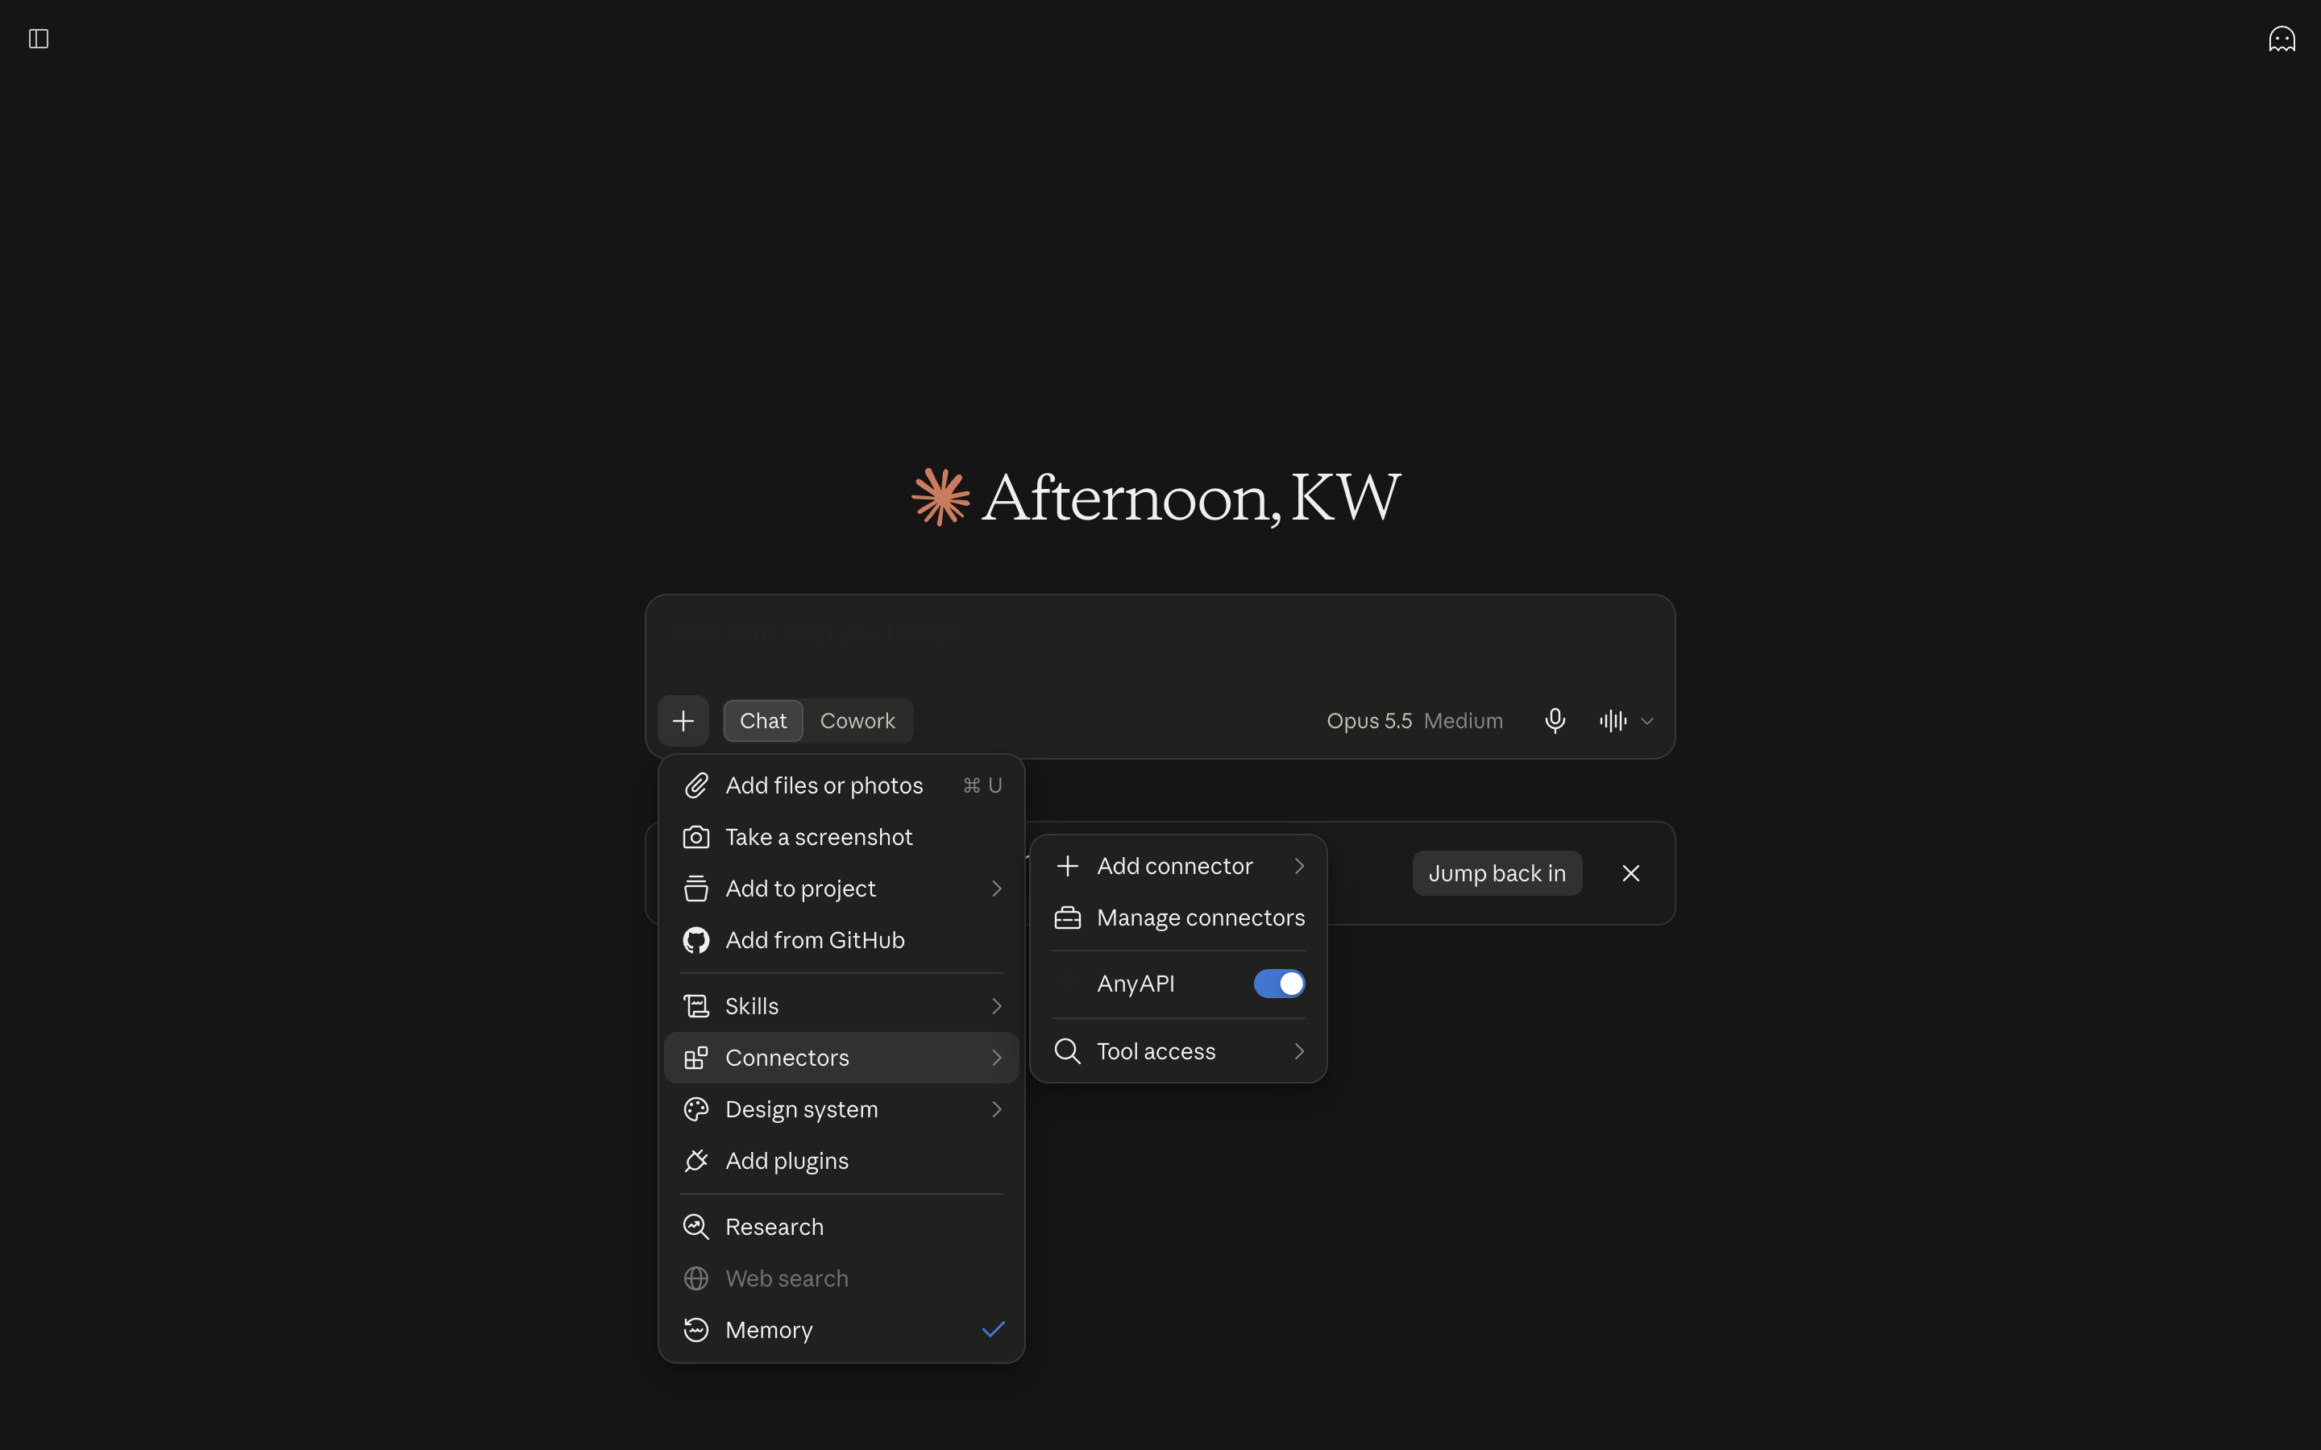
Task: Open the ghost incognito chat icon
Action: tap(2282, 39)
